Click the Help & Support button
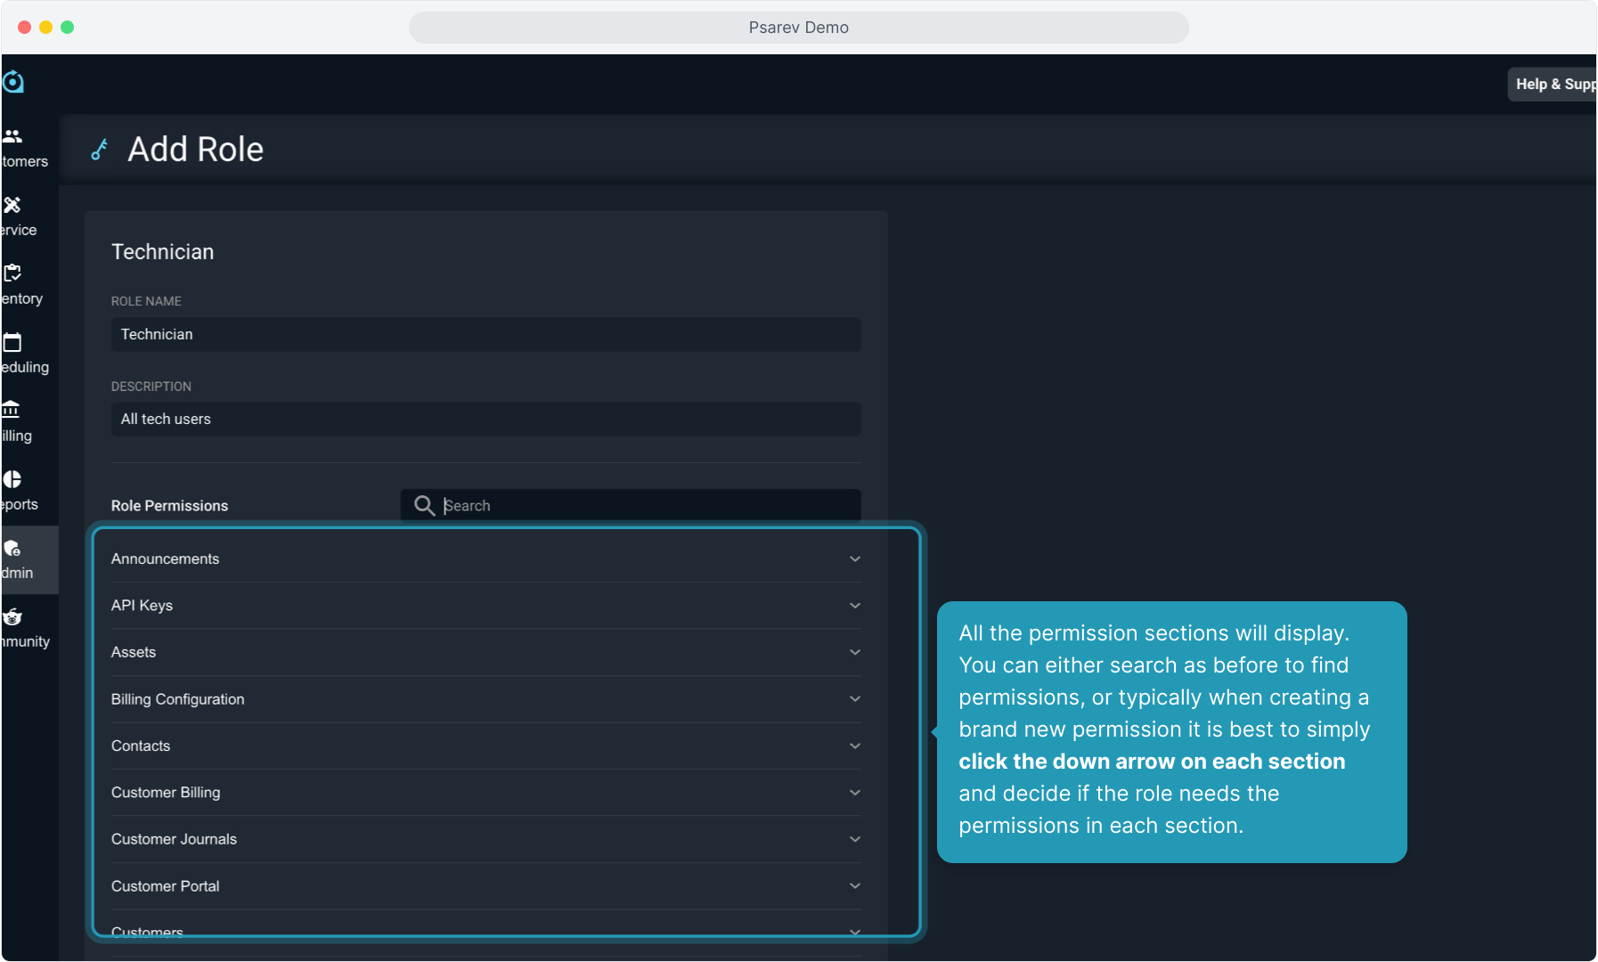Viewport: 1598px width, 962px height. pos(1554,84)
